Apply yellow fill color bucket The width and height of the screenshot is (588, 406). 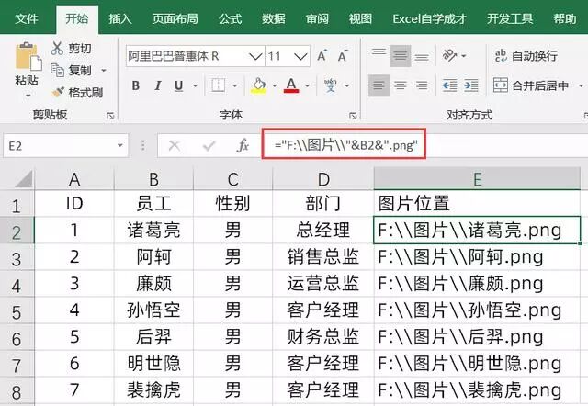coord(258,85)
